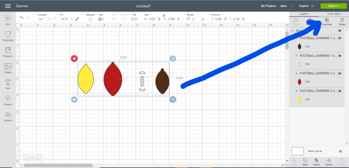Open the Linetype Cut dropdown
Viewport: 349px width, 168px height.
pos(45,19)
